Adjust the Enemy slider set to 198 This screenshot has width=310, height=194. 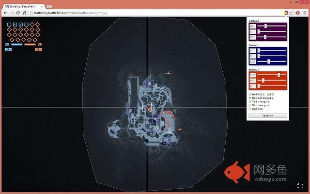point(271,75)
